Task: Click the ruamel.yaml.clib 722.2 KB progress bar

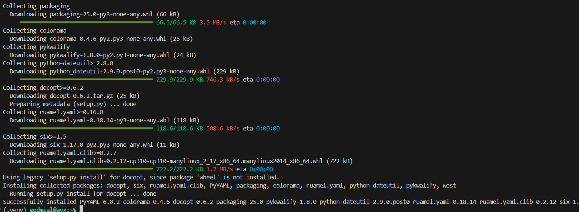Action: (86, 169)
